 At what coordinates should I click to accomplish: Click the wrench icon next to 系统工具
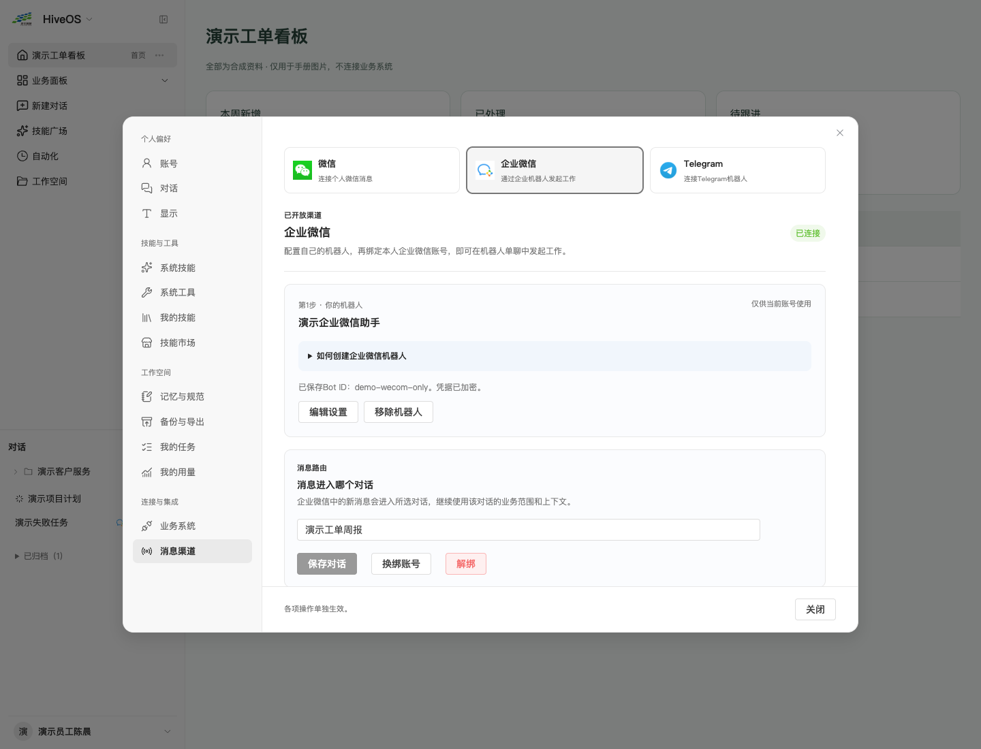pos(146,292)
